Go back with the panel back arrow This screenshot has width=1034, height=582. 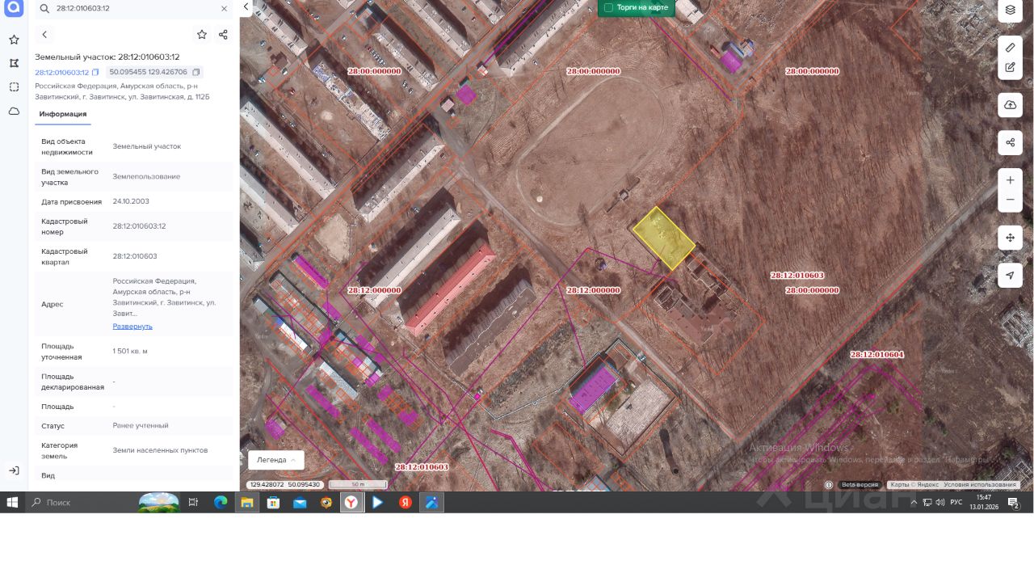44,35
